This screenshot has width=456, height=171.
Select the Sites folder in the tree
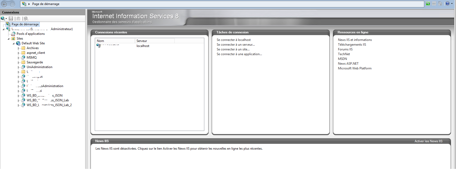[x=20, y=39]
